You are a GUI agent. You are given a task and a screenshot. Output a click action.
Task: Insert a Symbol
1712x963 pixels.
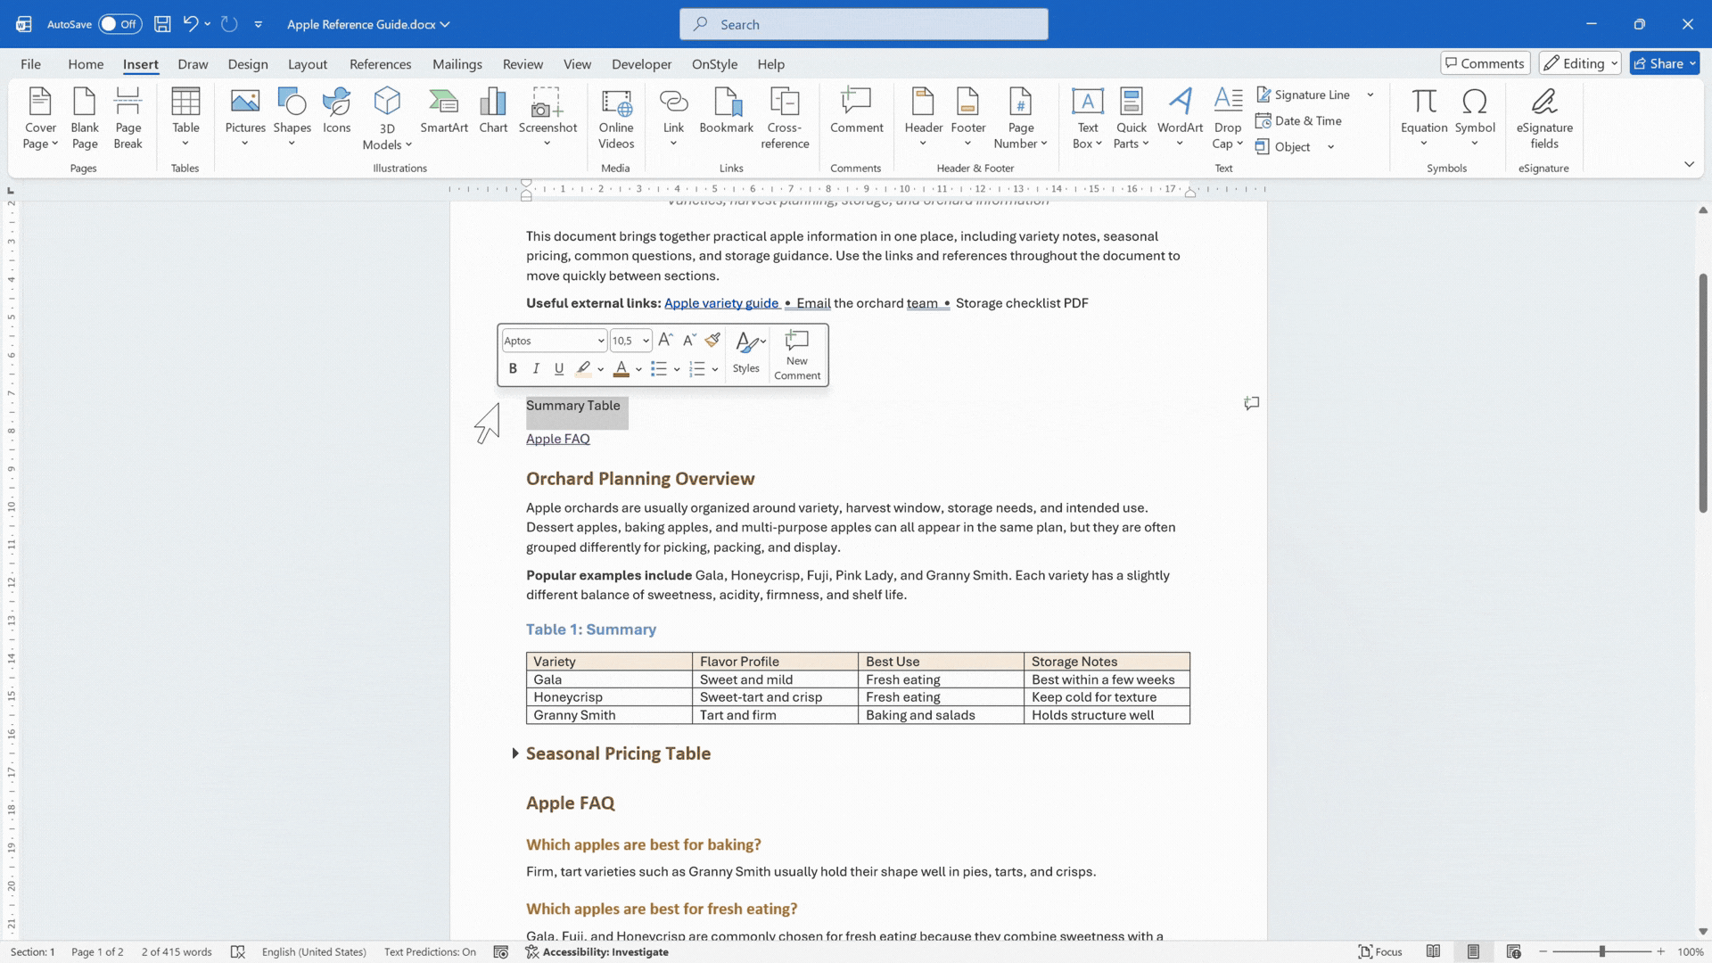pyautogui.click(x=1475, y=118)
